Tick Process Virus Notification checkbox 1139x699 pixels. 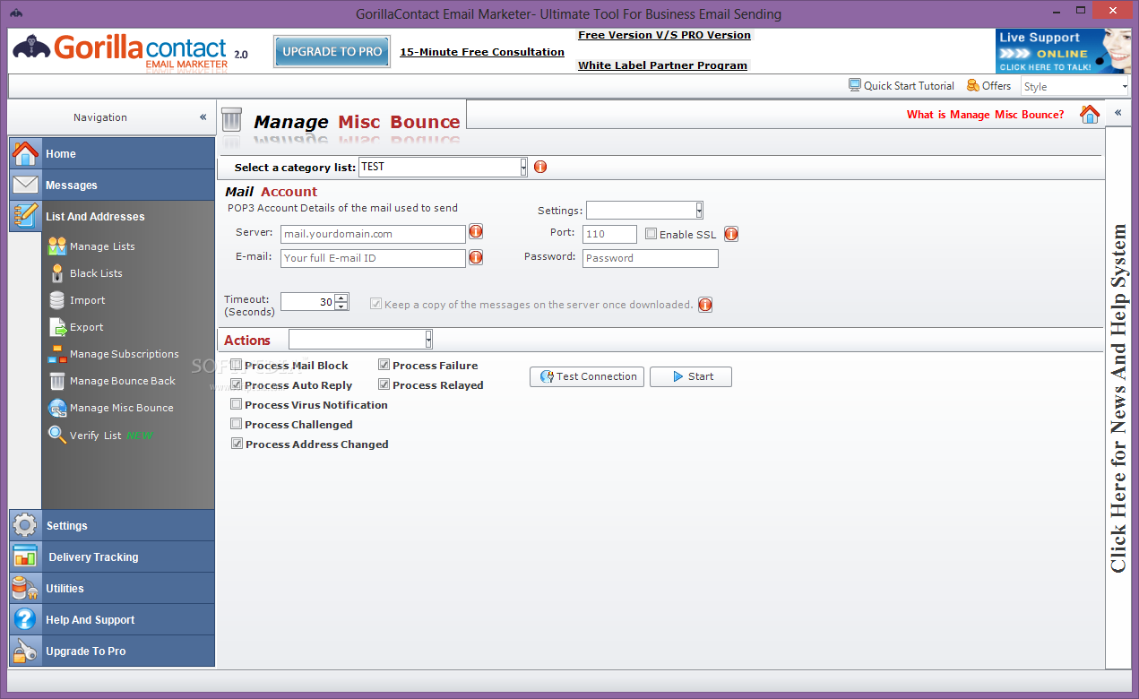pyautogui.click(x=237, y=404)
